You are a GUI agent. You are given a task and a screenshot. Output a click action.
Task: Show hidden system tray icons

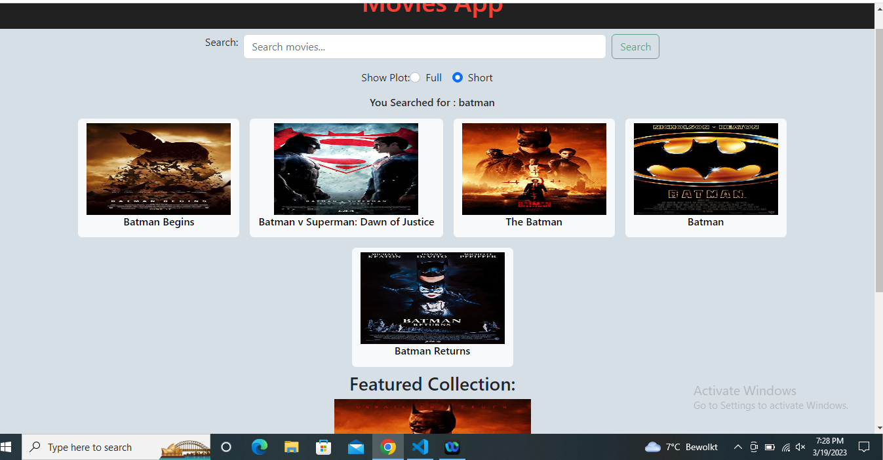point(737,447)
